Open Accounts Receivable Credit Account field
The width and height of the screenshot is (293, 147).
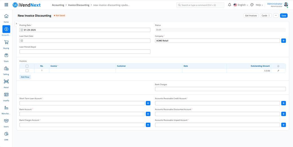217,103
